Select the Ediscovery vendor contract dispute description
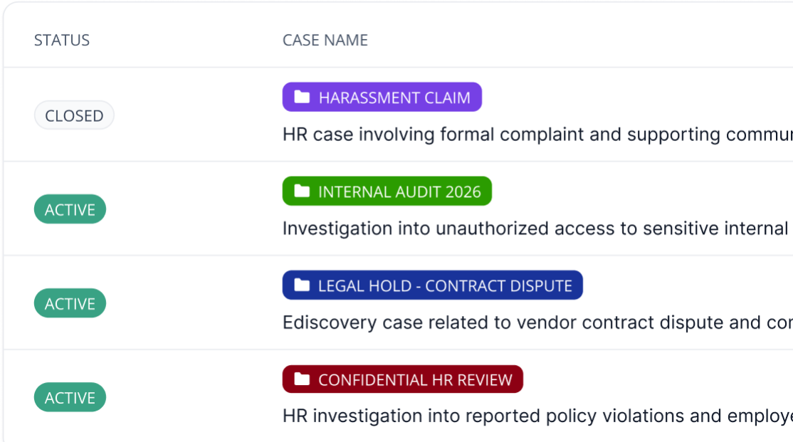Image resolution: width=793 pixels, height=442 pixels. click(x=537, y=322)
